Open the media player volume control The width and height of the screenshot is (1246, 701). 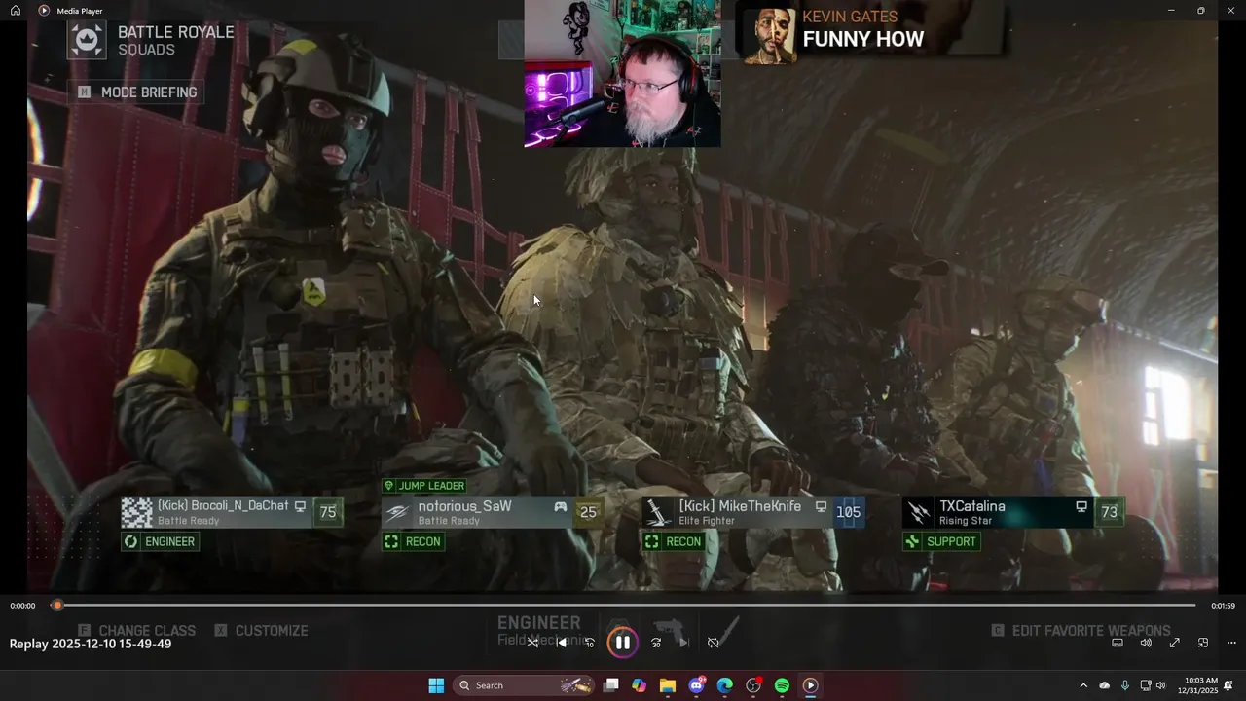click(x=1146, y=643)
